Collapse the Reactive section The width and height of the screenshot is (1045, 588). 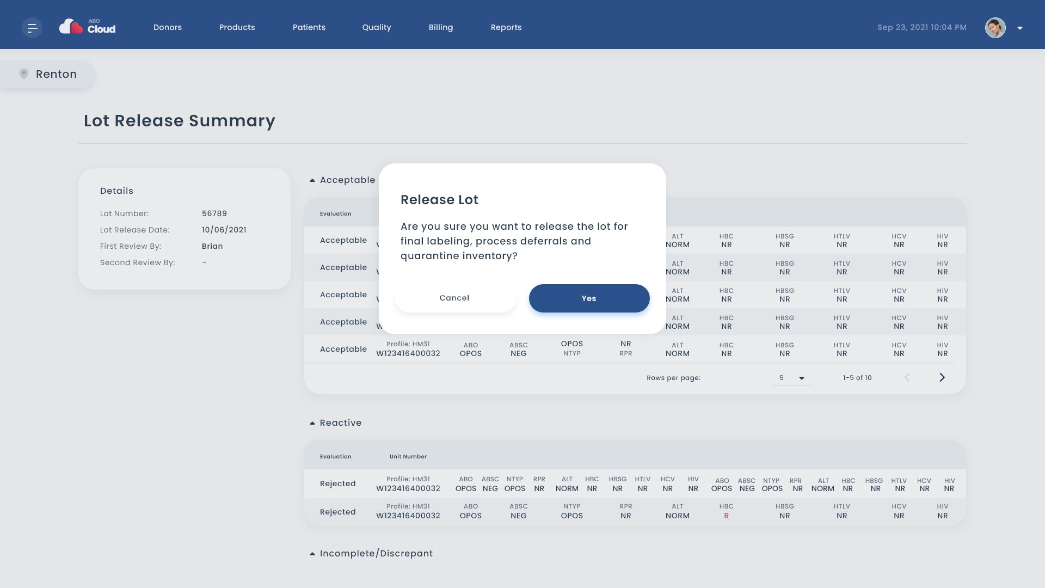point(312,423)
